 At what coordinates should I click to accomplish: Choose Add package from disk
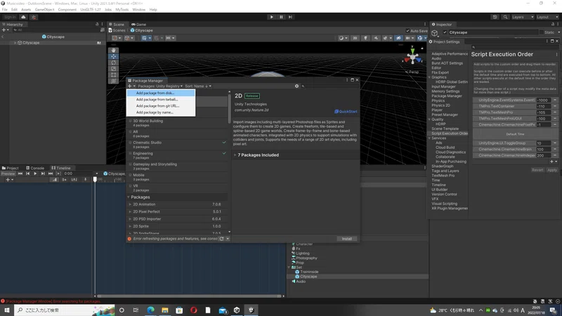pyautogui.click(x=161, y=93)
